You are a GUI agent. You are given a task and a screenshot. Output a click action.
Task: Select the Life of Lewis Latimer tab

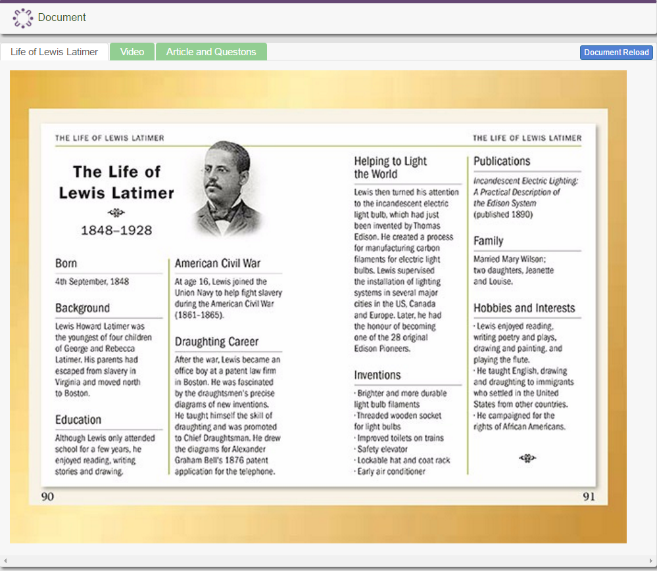54,51
